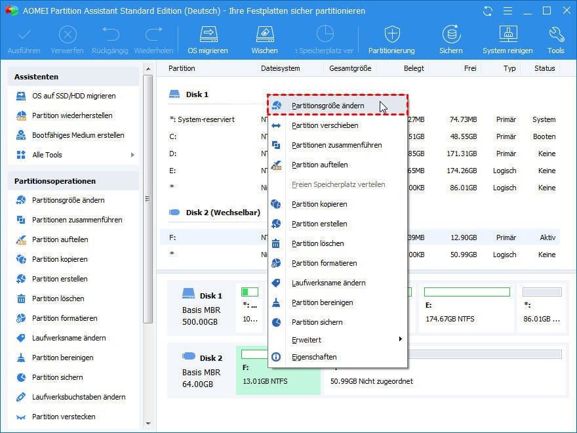Choose Partition löschen in context menu

pyautogui.click(x=338, y=244)
